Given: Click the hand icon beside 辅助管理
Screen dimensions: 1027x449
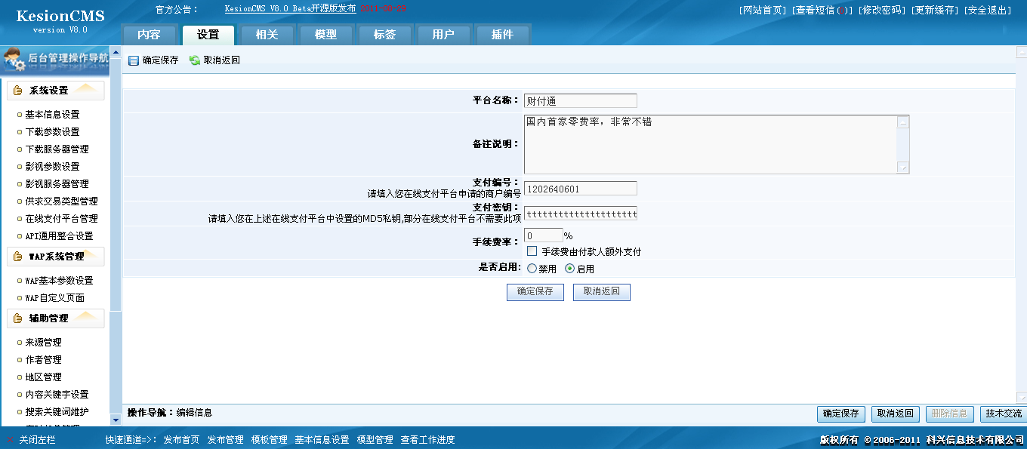Looking at the screenshot, I should click(x=18, y=318).
